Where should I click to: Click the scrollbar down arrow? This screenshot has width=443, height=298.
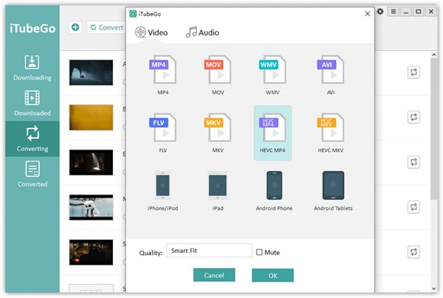tap(434, 288)
